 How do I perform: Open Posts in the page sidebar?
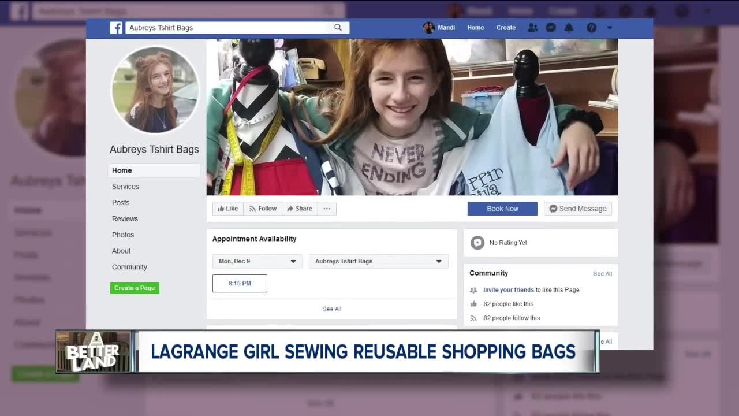(x=121, y=203)
